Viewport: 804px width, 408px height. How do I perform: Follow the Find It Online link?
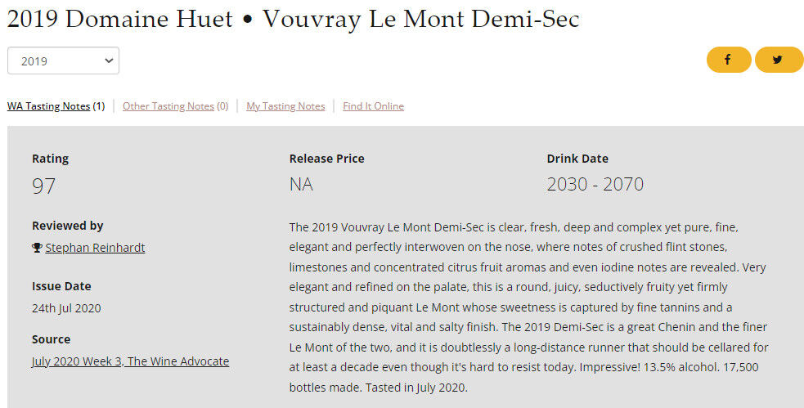click(x=373, y=106)
